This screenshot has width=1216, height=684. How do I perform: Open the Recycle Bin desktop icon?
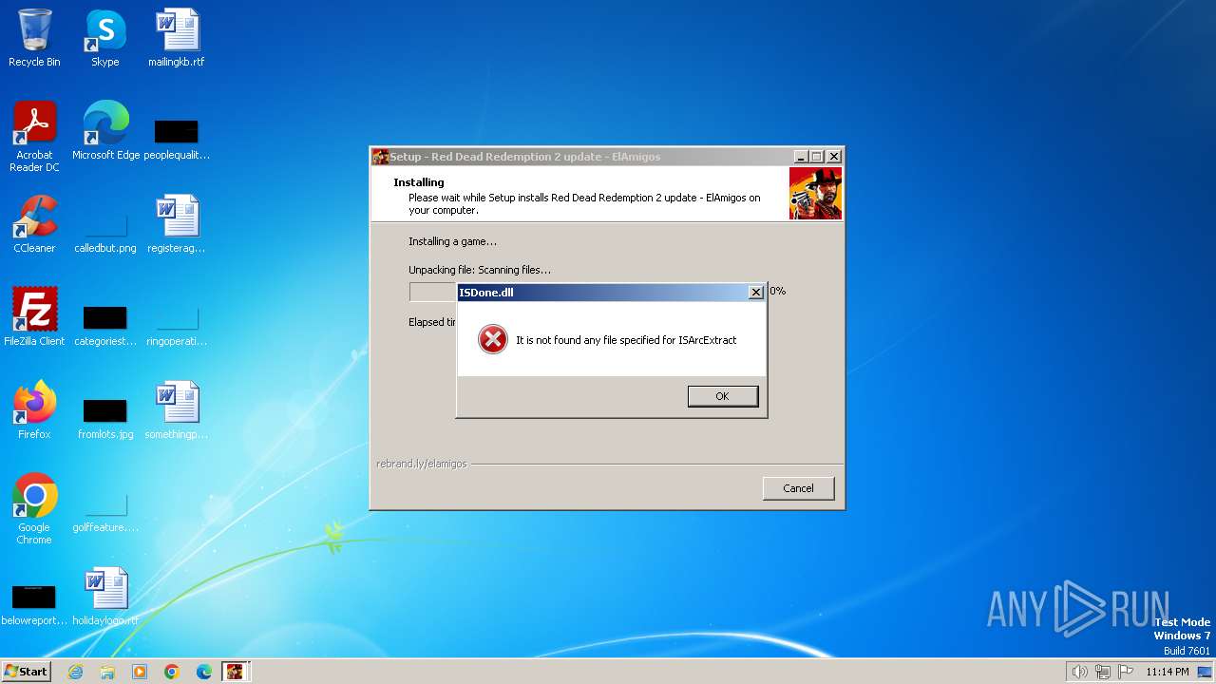click(34, 38)
